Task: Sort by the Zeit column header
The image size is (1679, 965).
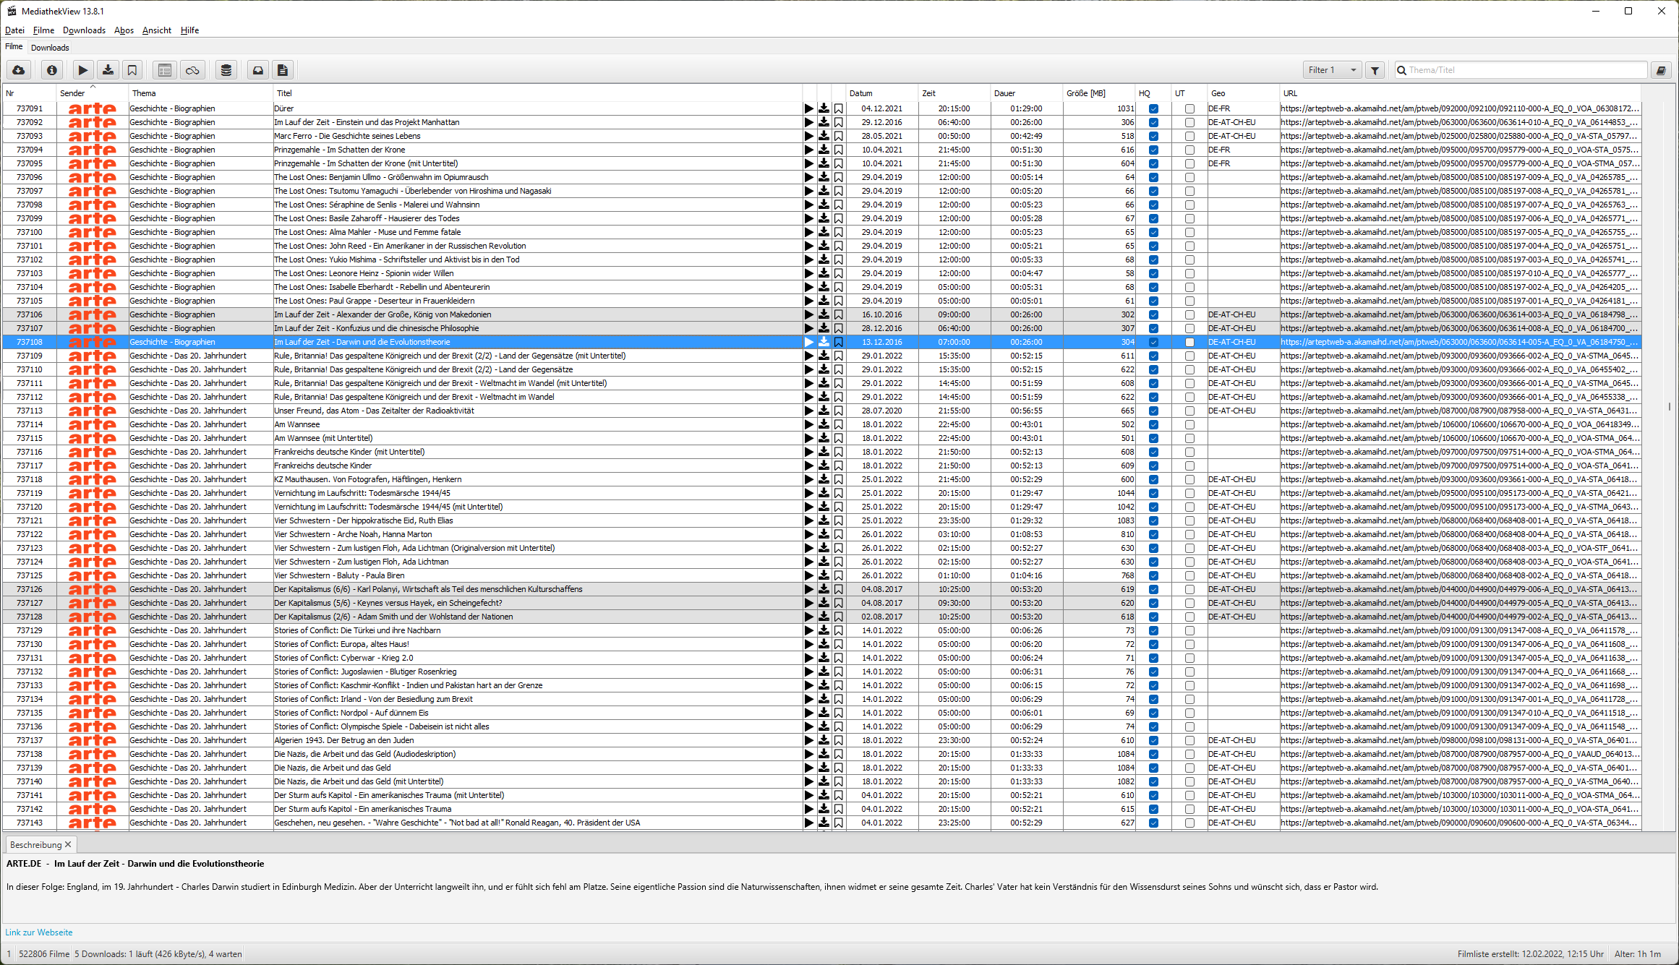Action: coord(954,93)
